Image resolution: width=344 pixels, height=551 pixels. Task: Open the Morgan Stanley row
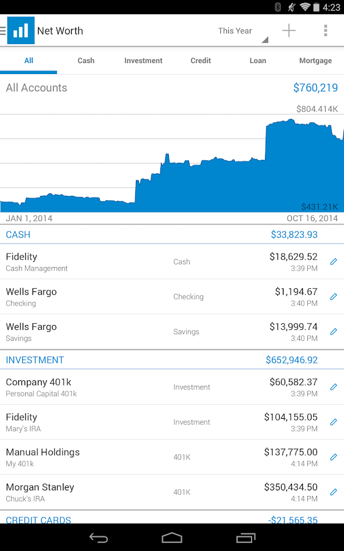(x=172, y=492)
